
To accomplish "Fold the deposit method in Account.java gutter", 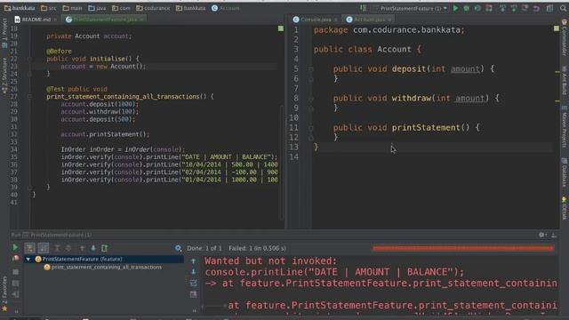I will pos(311,69).
